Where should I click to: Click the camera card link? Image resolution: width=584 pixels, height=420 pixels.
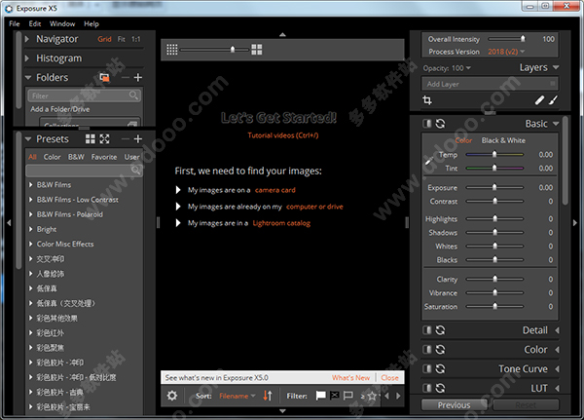pos(275,190)
